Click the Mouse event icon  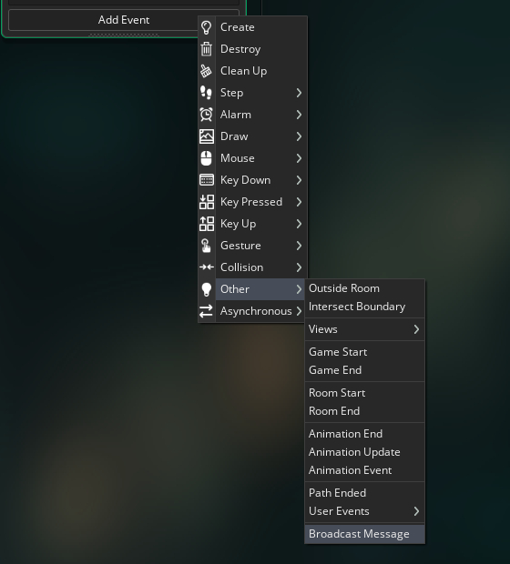(x=207, y=158)
